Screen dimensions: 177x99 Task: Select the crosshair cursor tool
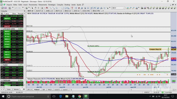coord(38,8)
